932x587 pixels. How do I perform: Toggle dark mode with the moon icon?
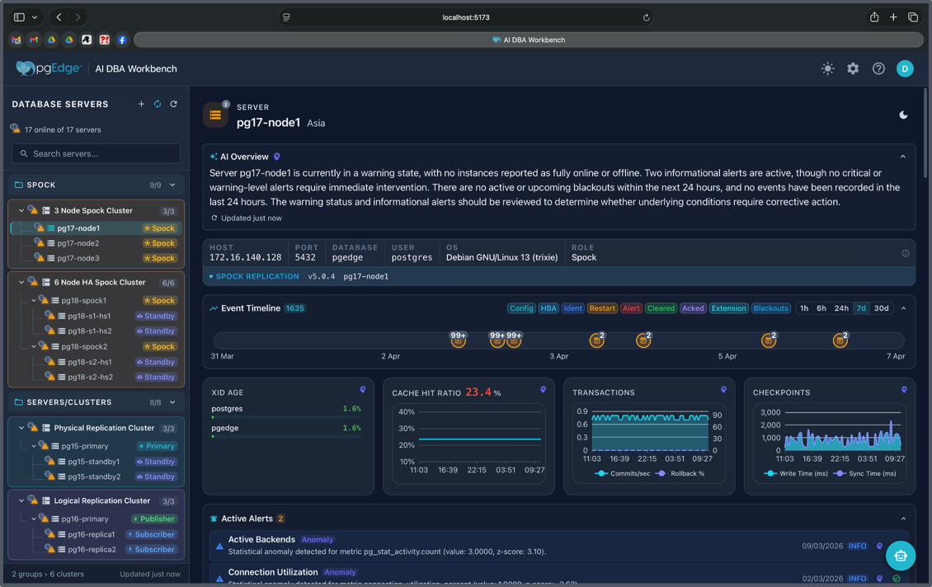pyautogui.click(x=903, y=115)
